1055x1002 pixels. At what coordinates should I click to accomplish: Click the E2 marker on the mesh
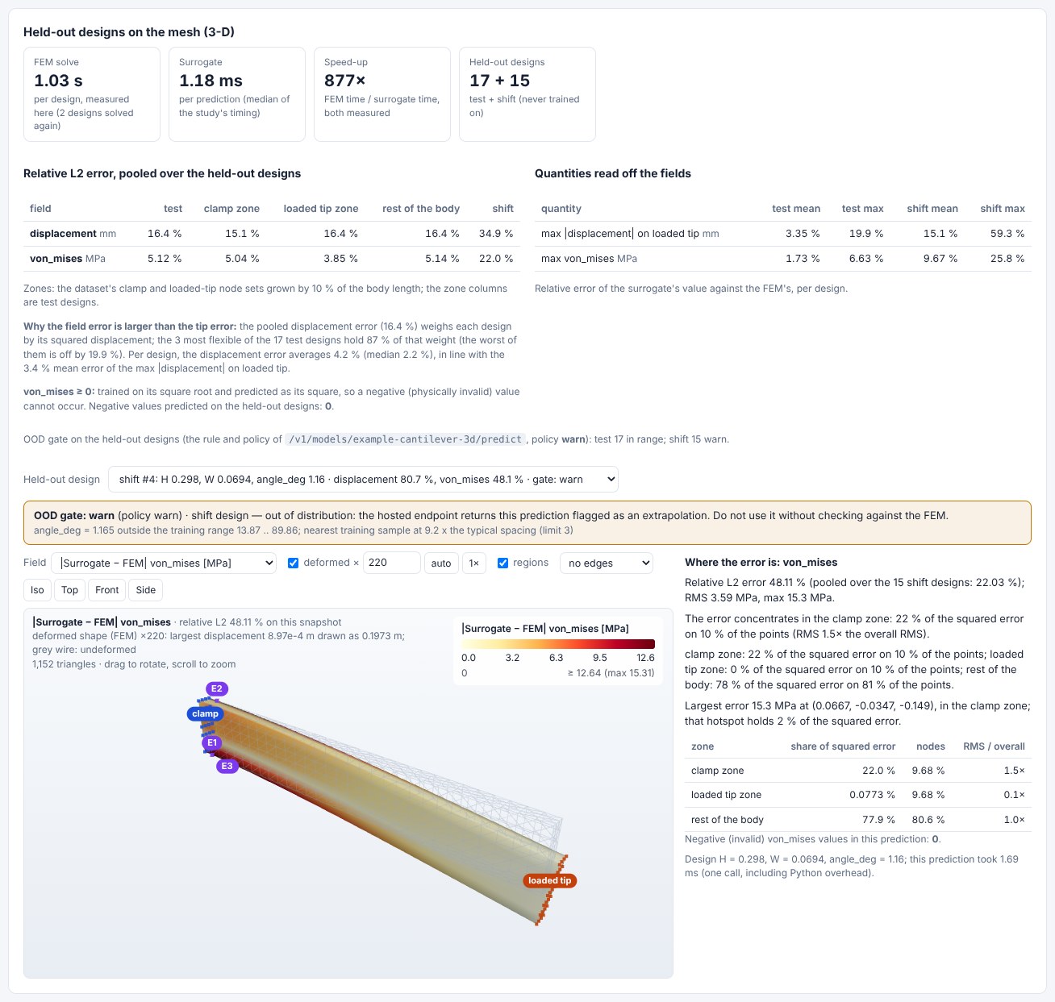217,688
